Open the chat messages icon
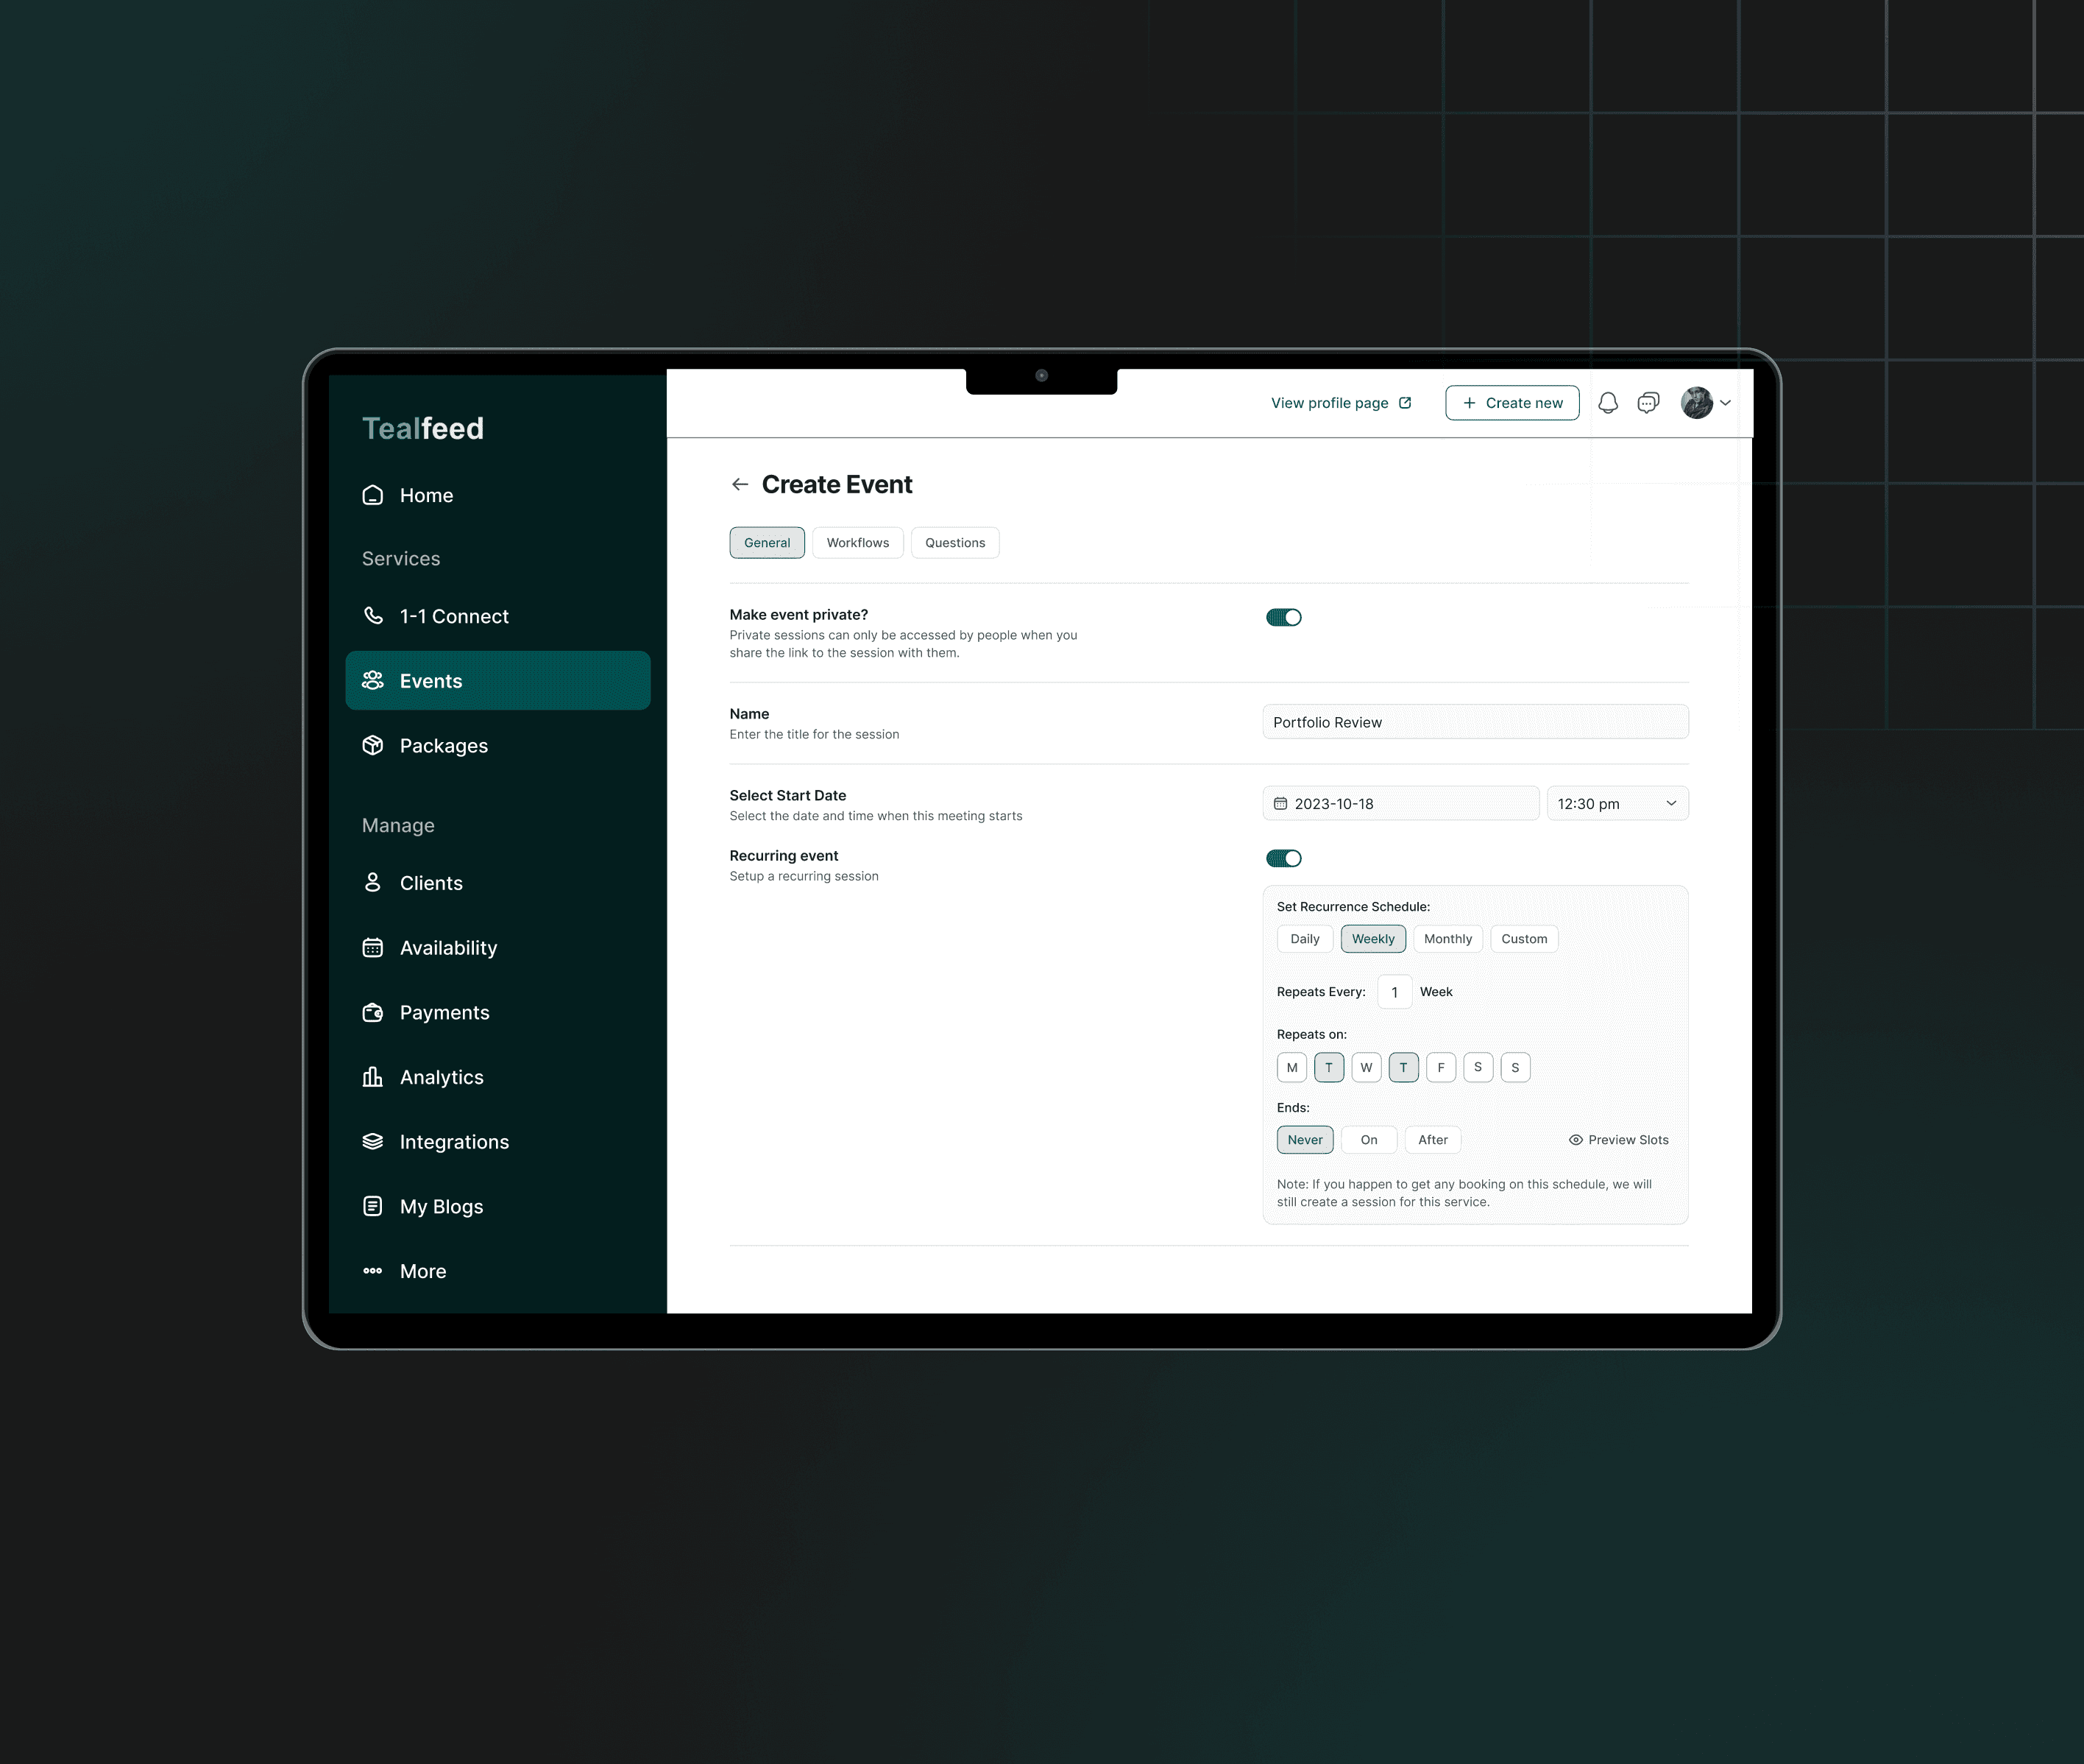Screen dimensions: 2084x1764 (x=1648, y=403)
